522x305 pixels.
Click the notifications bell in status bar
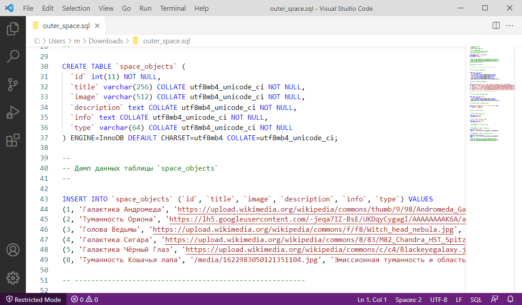pyautogui.click(x=510, y=300)
